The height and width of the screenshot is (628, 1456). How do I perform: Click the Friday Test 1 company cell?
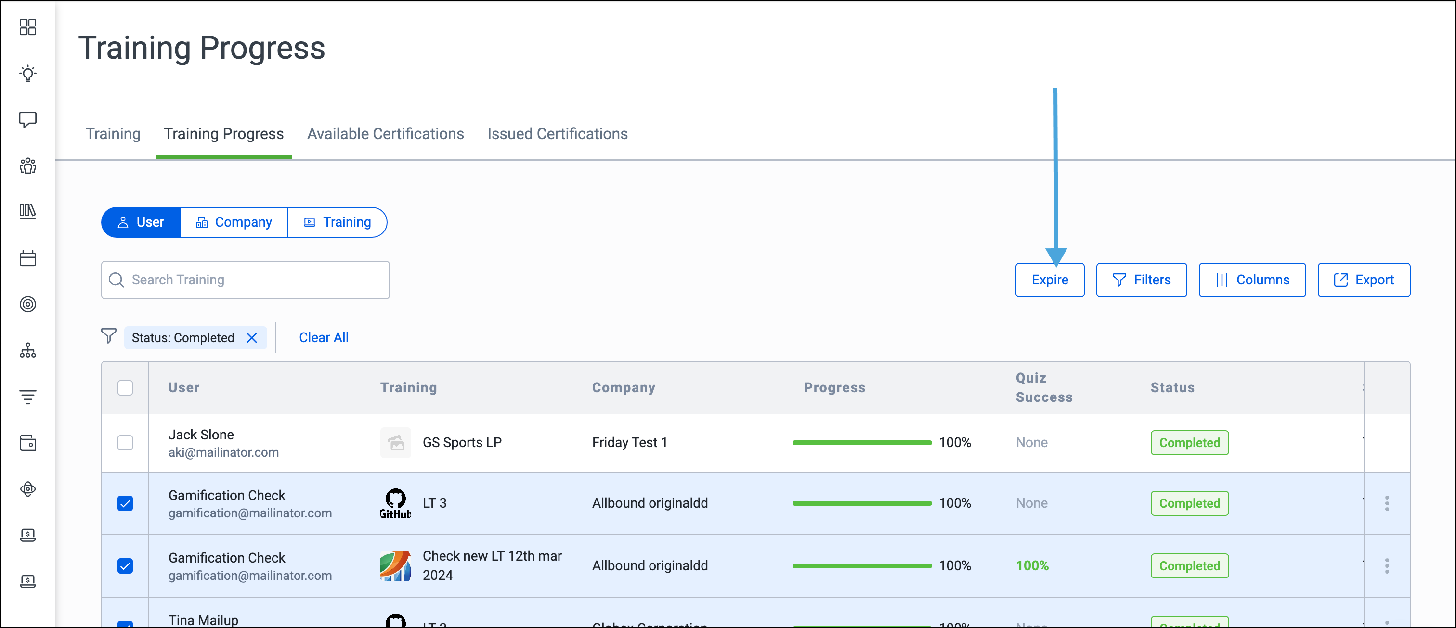[629, 443]
